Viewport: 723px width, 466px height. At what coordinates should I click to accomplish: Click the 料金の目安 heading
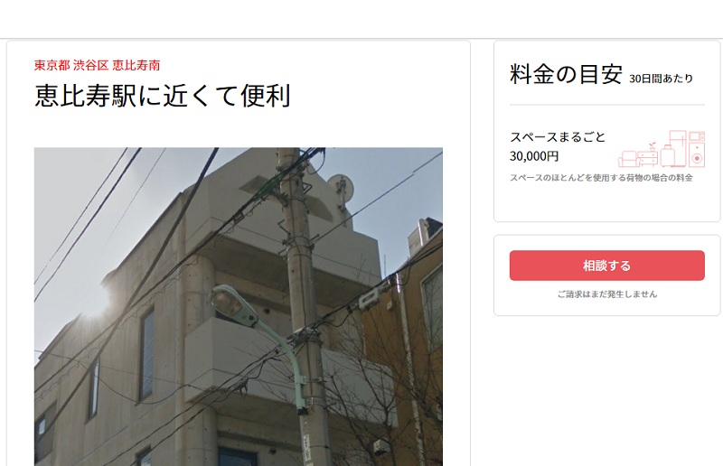coord(566,74)
